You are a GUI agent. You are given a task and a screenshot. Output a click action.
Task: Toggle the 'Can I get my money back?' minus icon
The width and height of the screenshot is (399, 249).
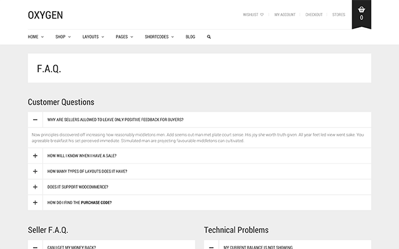coord(36,247)
